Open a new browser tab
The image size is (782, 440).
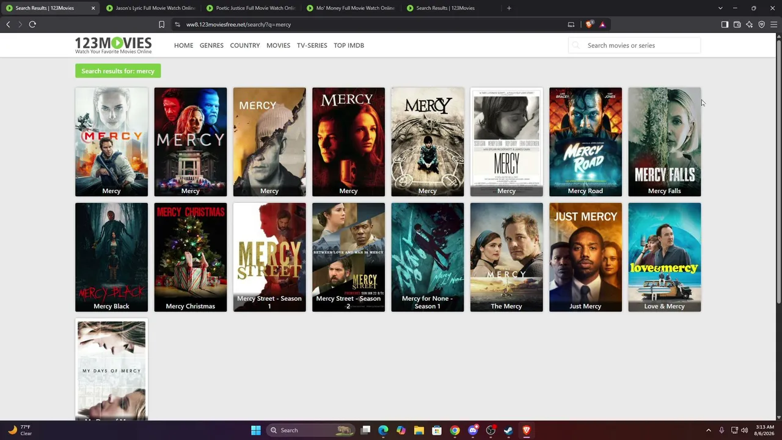509,8
